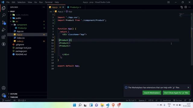The image size is (193, 108).
Task: Open the View menu
Action: click(x=30, y=2)
